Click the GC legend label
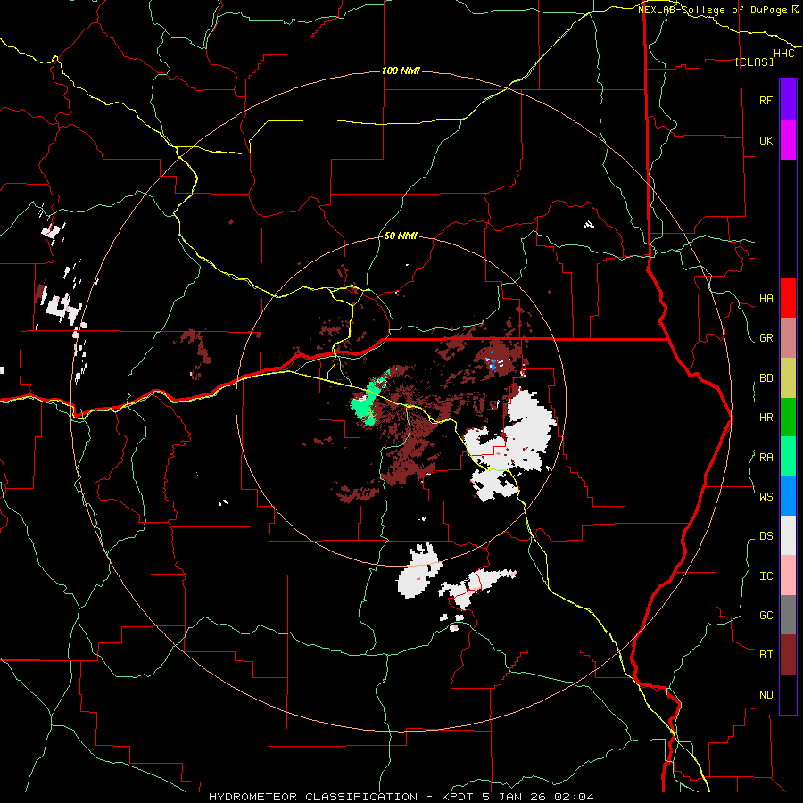803x803 pixels. point(766,616)
